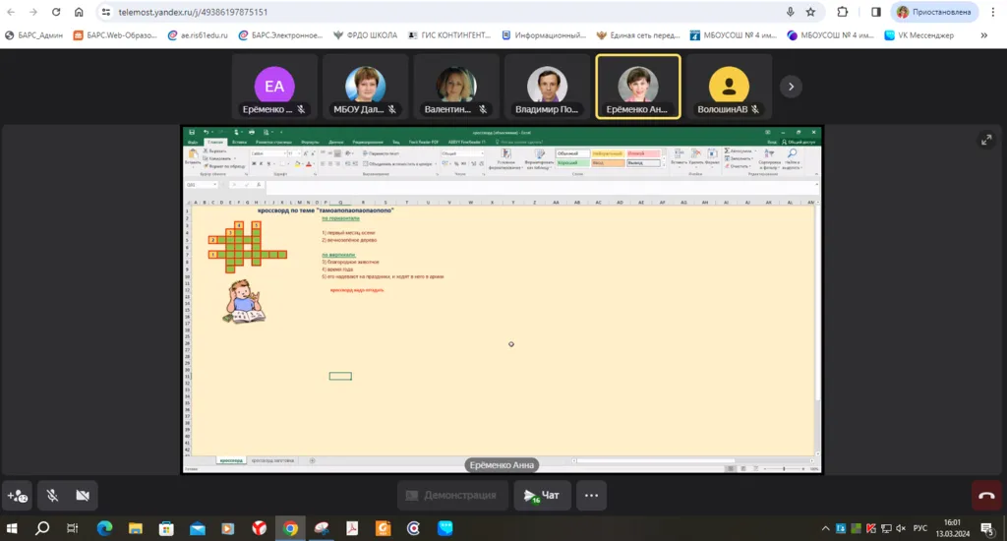Open the browser extensions puzzle icon
This screenshot has width=1007, height=541.
coord(843,12)
